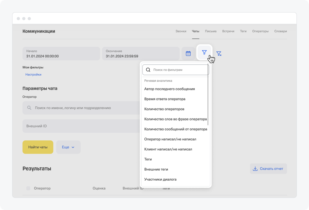Switch to the Звонки tab

point(181,31)
